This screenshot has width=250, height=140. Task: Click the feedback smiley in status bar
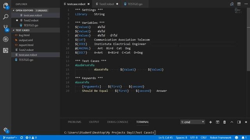[x=236, y=138]
